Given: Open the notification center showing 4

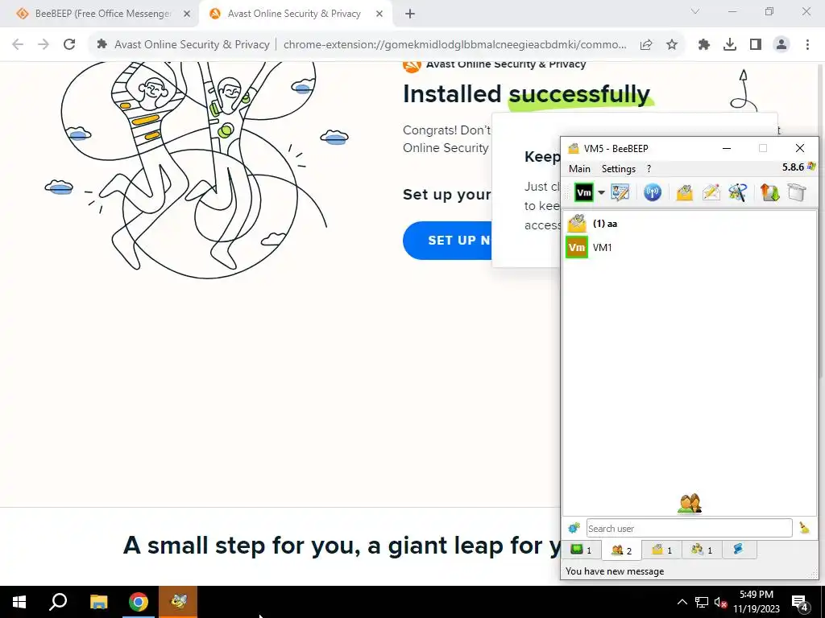Looking at the screenshot, I should tap(800, 603).
